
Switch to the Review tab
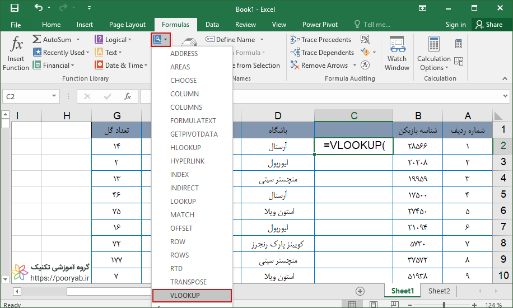click(245, 25)
